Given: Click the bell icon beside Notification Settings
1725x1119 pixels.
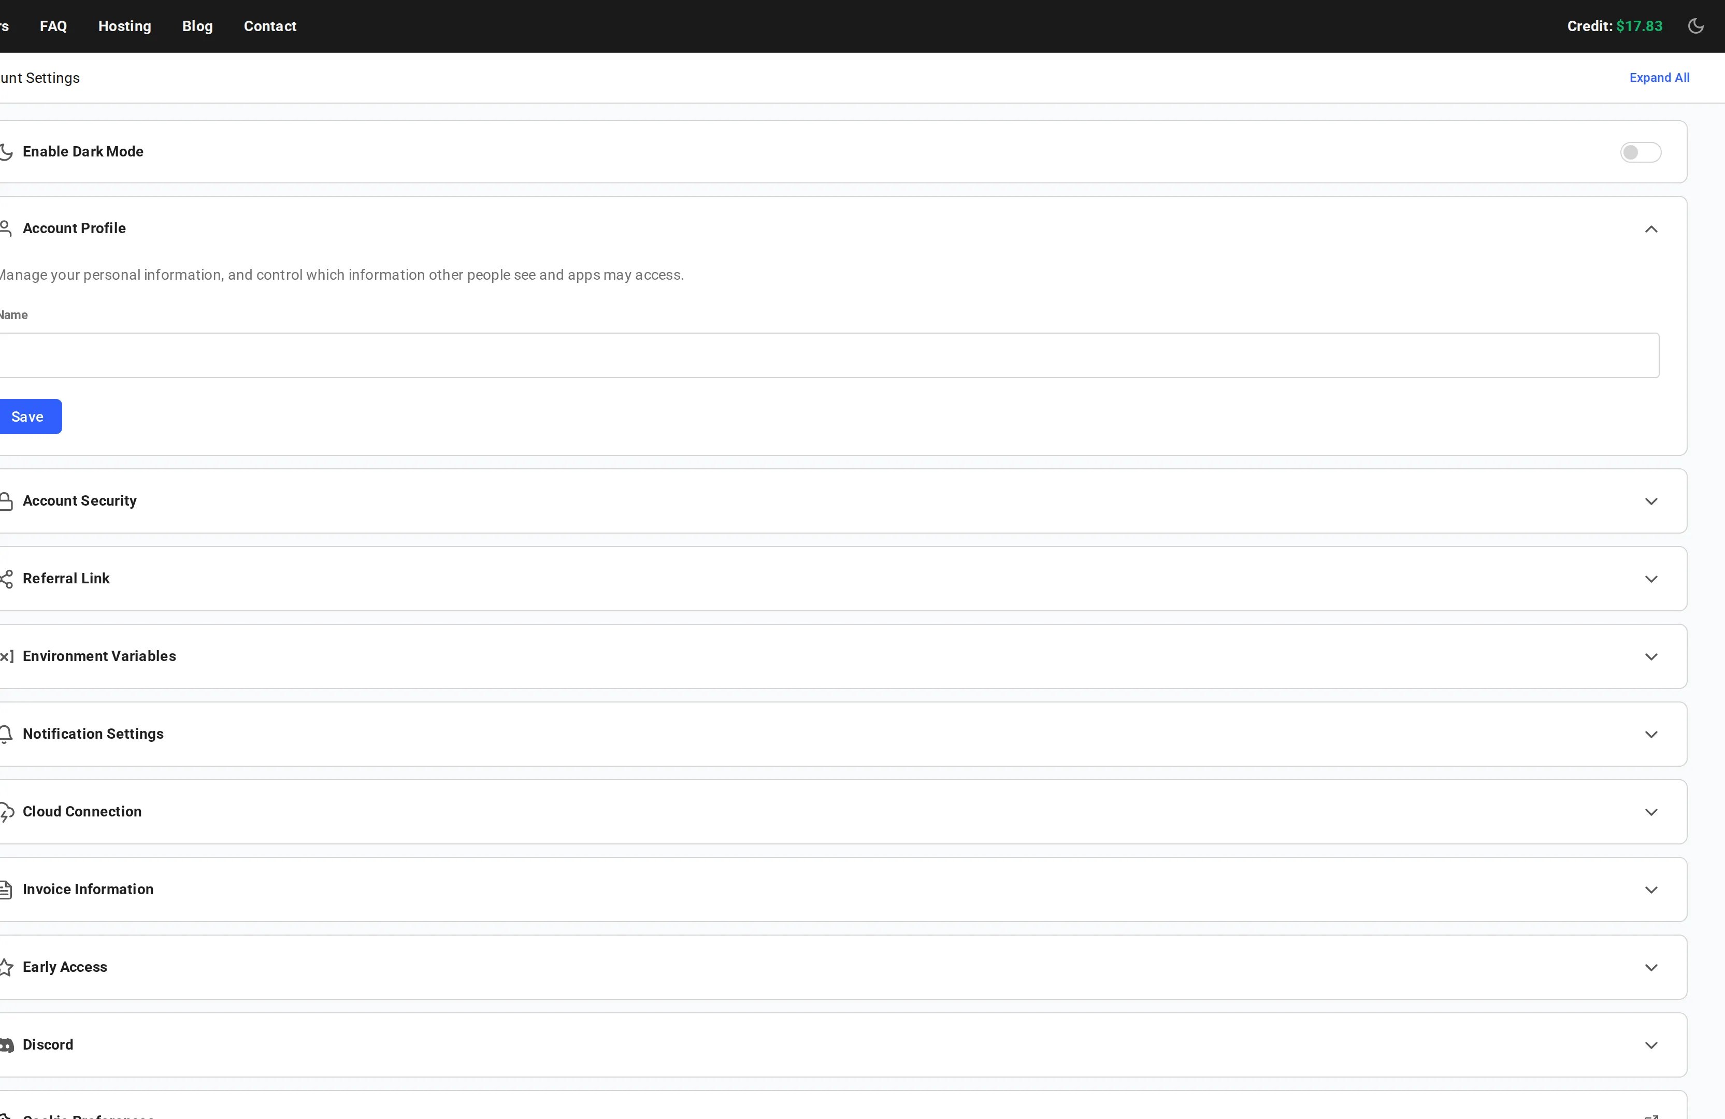Looking at the screenshot, I should pyautogui.click(x=6, y=734).
